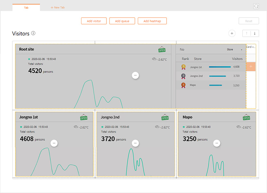Viewport: 267px width, 193px height.
Task: Move section down with the down arrow
Action: click(255, 33)
